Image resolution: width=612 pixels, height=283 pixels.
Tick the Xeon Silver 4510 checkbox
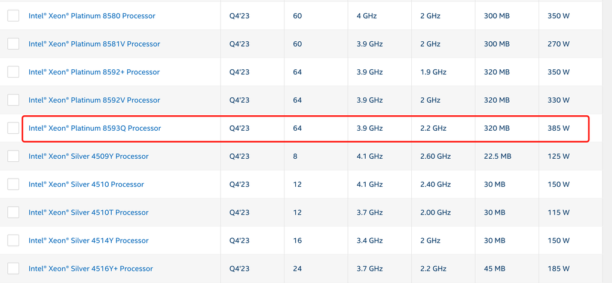(x=13, y=184)
